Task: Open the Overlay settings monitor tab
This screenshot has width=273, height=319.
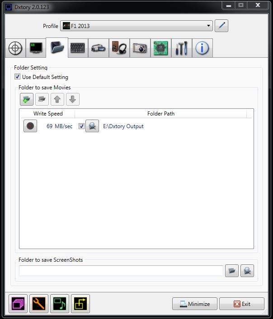Action: pyautogui.click(x=36, y=48)
